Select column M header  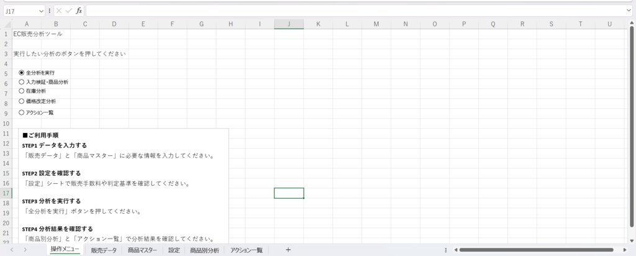pos(376,24)
